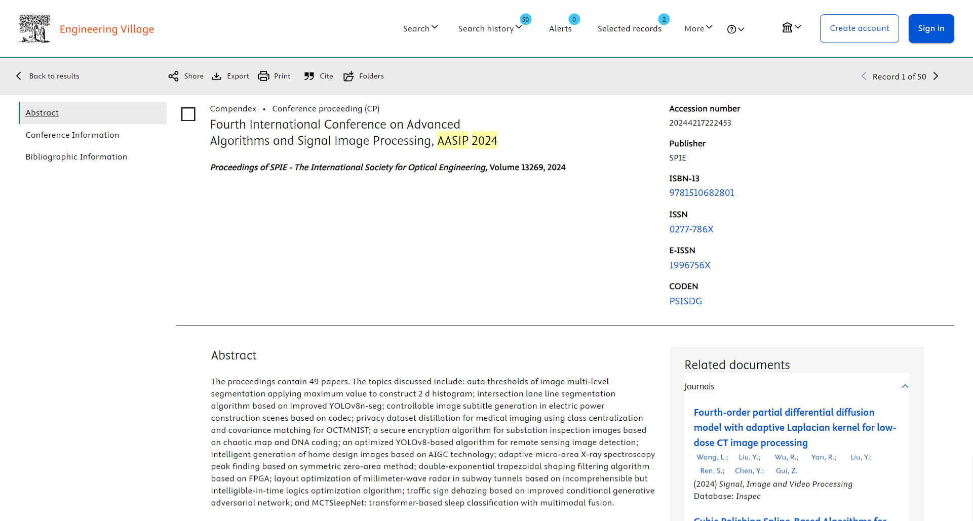Image resolution: width=973 pixels, height=521 pixels.
Task: Click the Conference proceeding (CP) label
Action: [326, 109]
